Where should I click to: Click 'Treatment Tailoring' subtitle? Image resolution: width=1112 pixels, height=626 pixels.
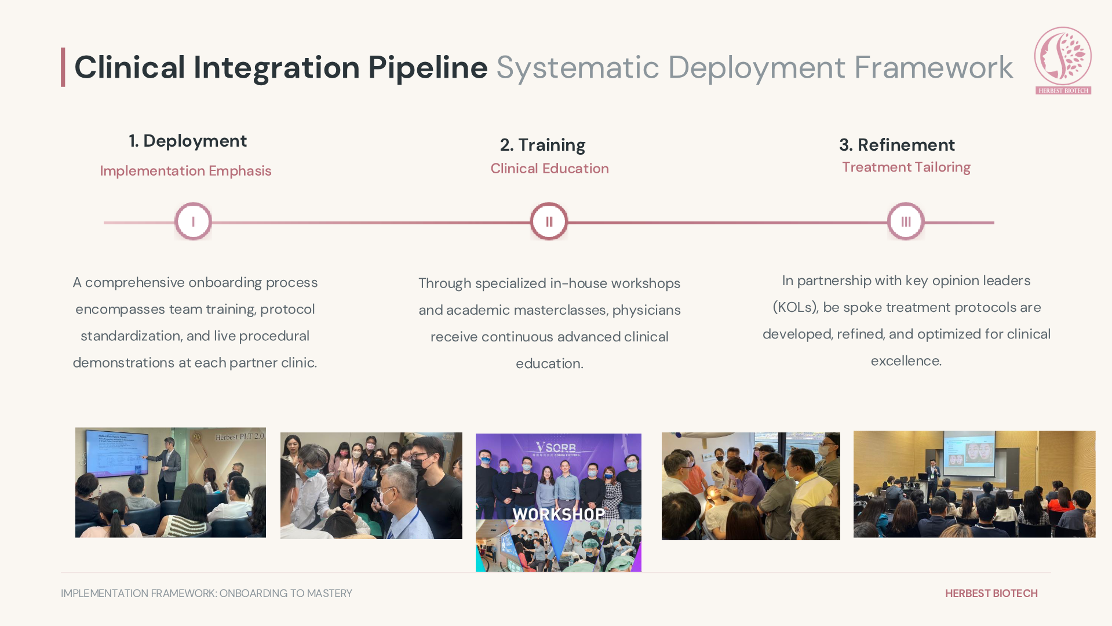[906, 168]
